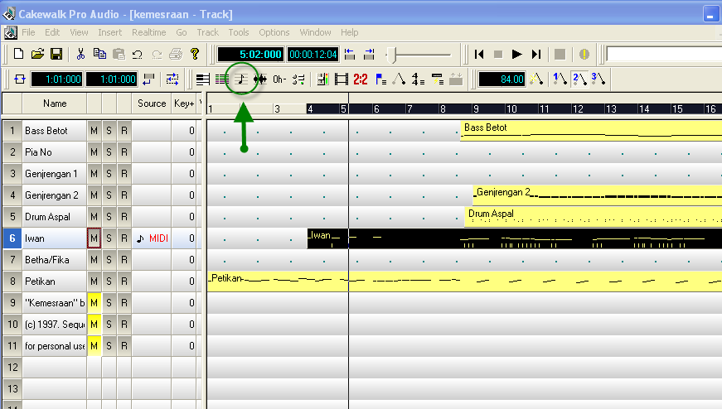Viewport: 722px width, 409px height.
Task: Set Thru time to Now marker
Action: 369,55
